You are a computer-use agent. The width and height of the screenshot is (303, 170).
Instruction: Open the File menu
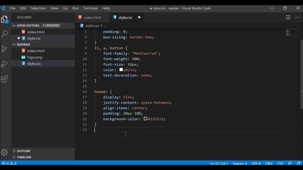point(13,8)
